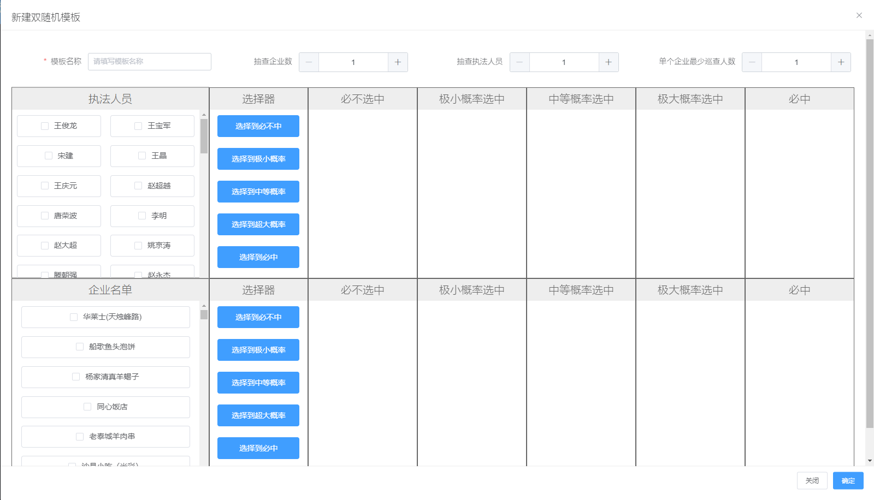The image size is (874, 500).
Task: Decrement 单个企业最少巡查人数 value
Action: 752,62
